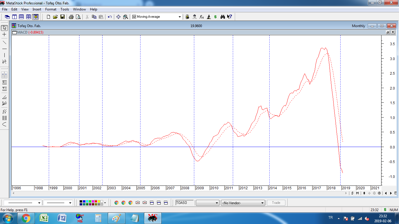Open the File menu

pos(5,9)
